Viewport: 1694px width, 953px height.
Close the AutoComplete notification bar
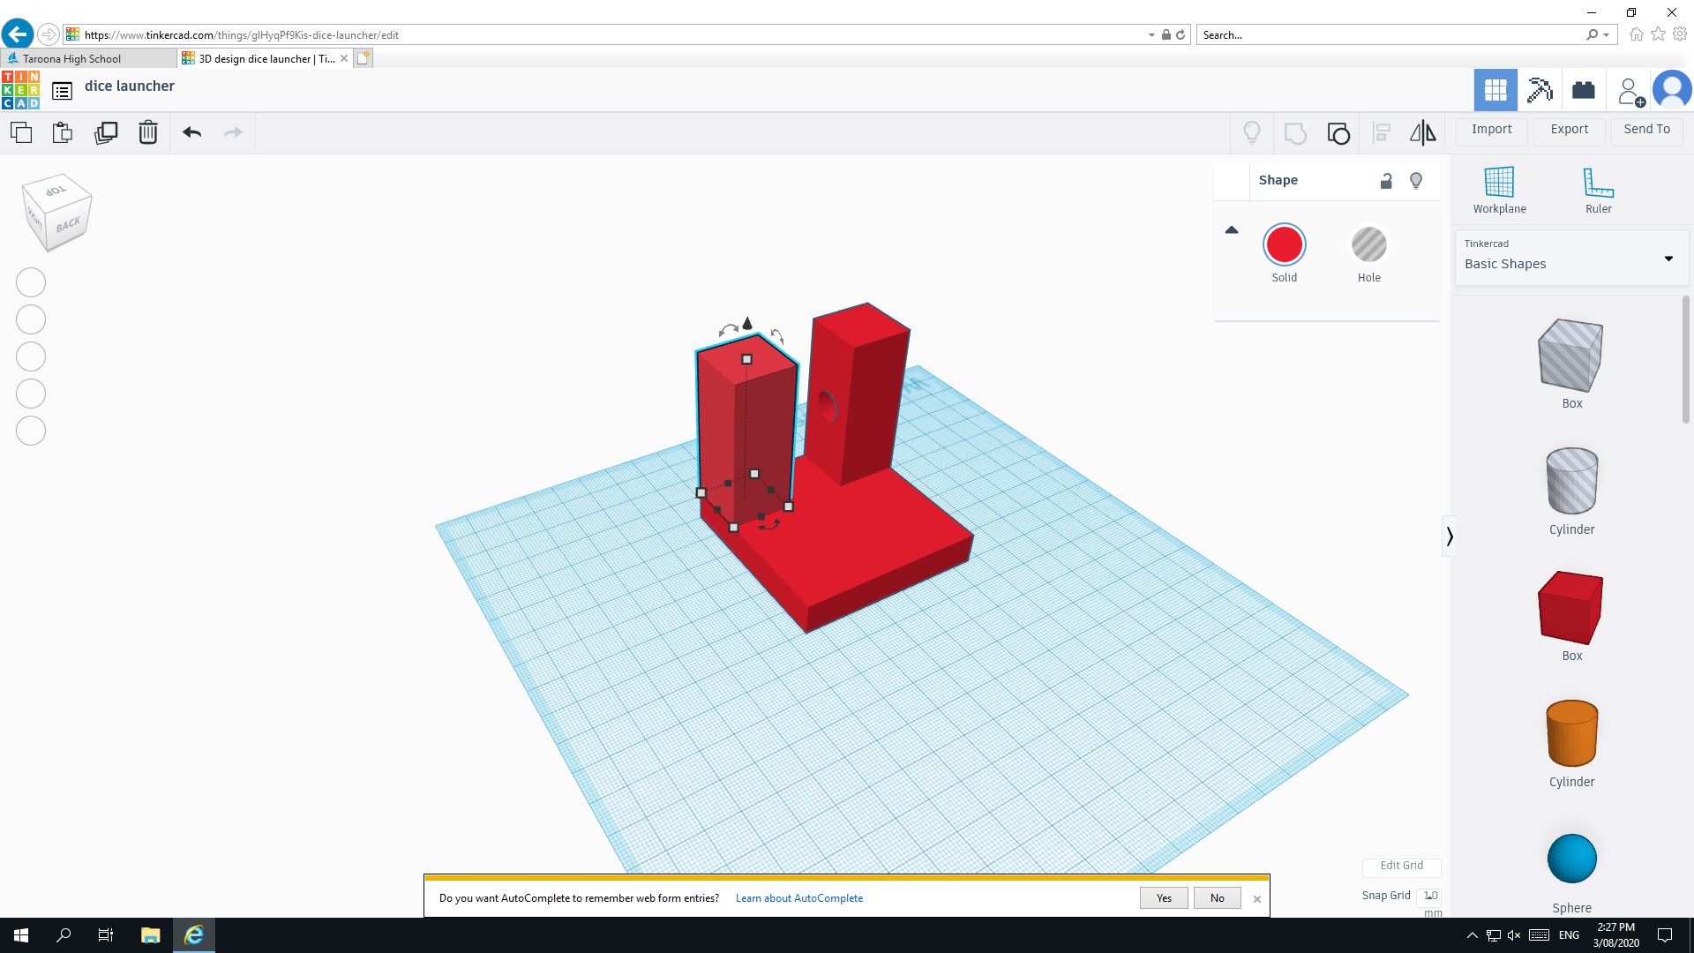[x=1257, y=899]
